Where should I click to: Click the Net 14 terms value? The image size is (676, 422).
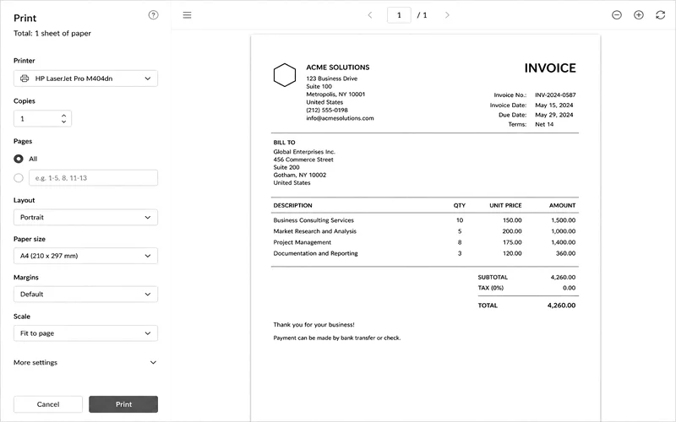[544, 124]
